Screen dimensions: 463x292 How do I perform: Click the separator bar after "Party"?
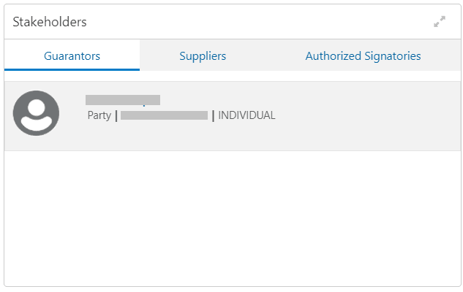116,115
